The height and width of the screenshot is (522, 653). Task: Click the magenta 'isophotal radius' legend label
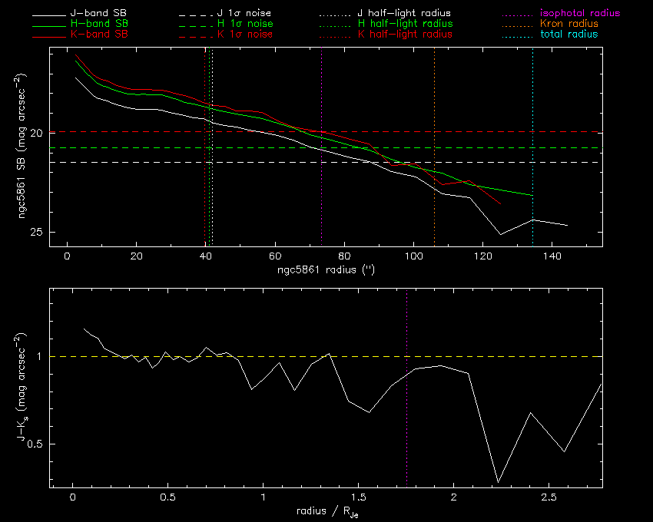click(580, 13)
